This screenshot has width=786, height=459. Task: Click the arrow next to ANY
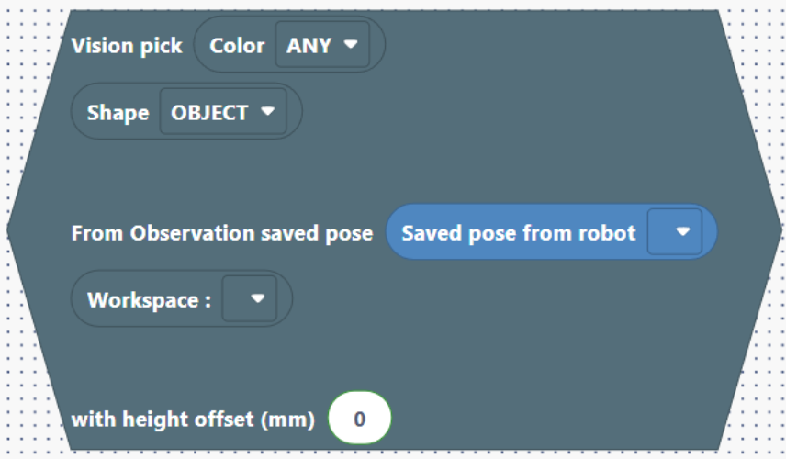(x=350, y=45)
